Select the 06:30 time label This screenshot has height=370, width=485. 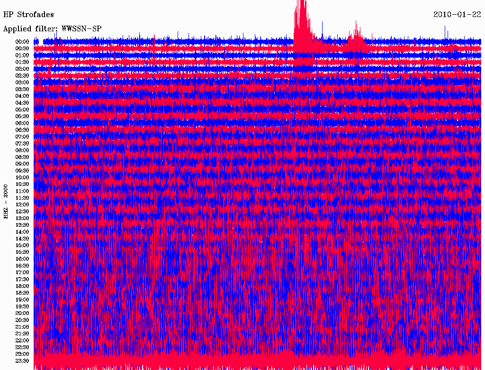[x=22, y=130]
